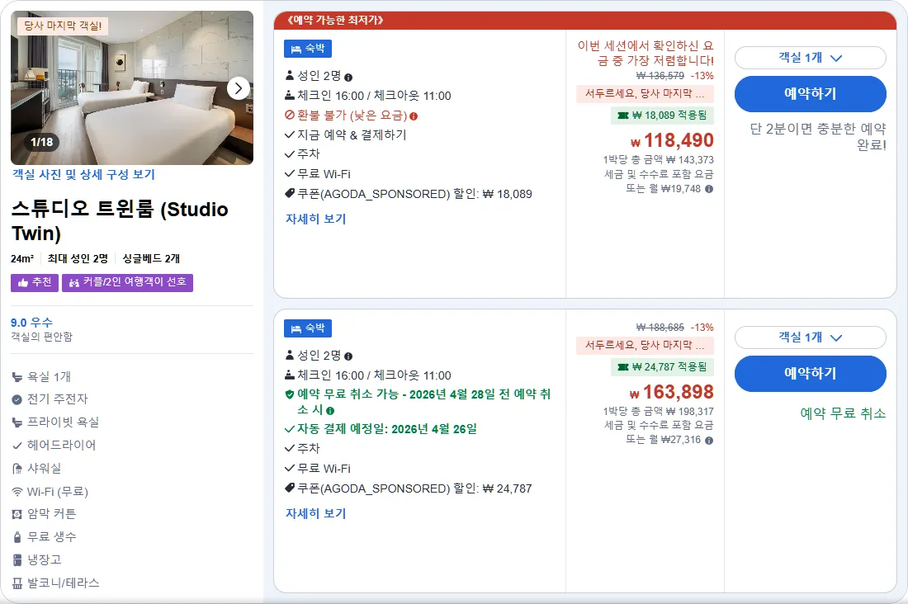The width and height of the screenshot is (908, 604).
Task: Click the green shield icon before 예약 무료 취소 가능
Action: tap(290, 394)
